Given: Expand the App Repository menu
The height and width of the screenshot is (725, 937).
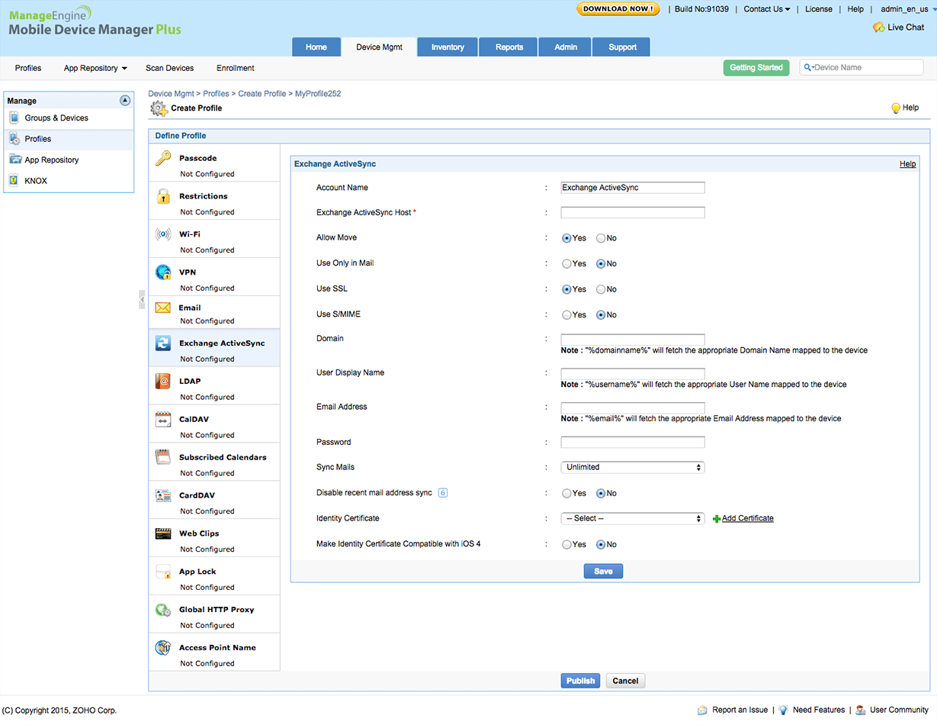Looking at the screenshot, I should coord(95,68).
